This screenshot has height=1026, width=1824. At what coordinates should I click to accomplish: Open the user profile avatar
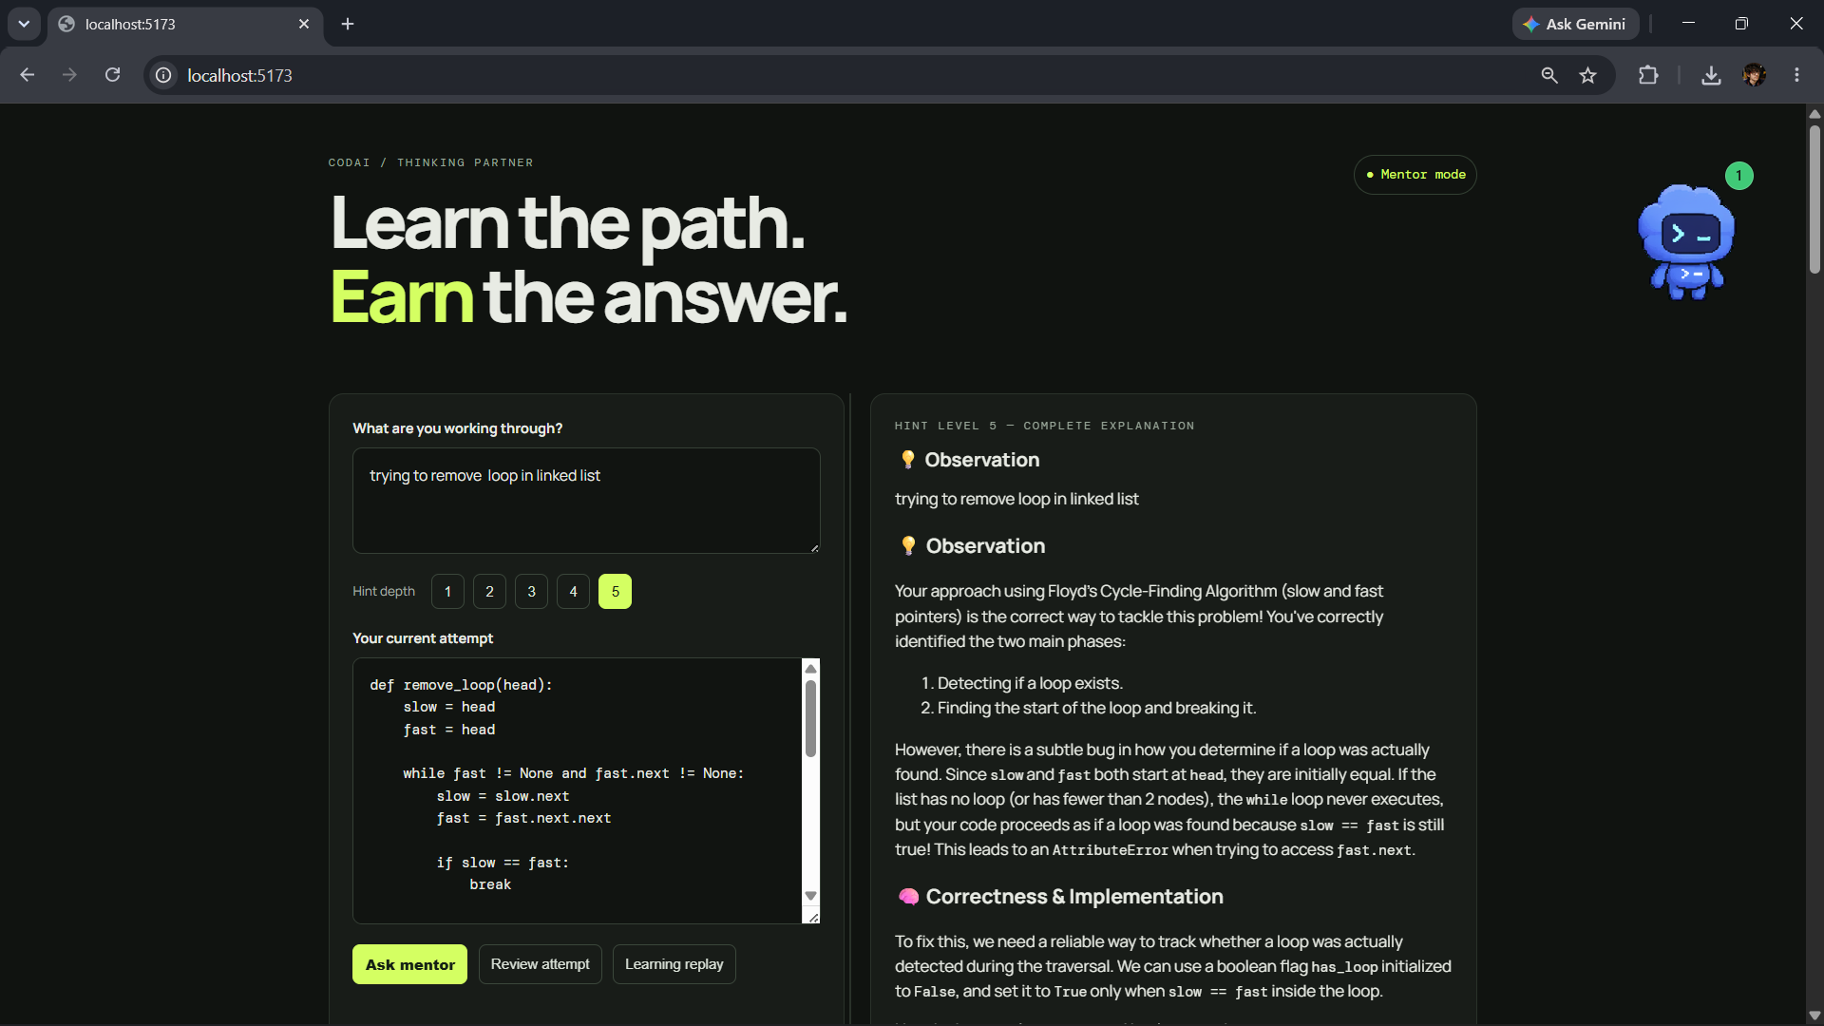[x=1754, y=75]
